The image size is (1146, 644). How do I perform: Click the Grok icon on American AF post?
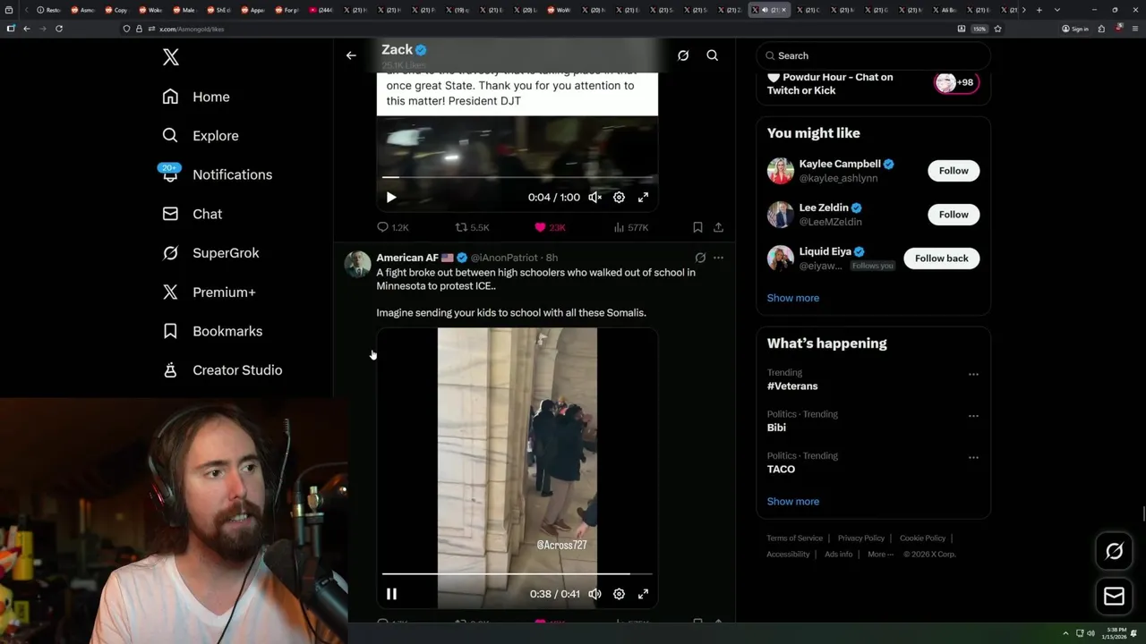coord(700,258)
